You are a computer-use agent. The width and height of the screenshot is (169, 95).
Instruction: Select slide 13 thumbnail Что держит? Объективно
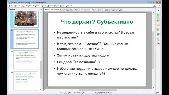pos(26,60)
